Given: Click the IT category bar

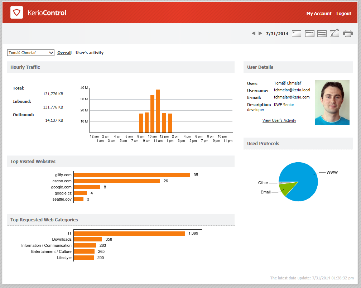Looking at the screenshot, I should pos(129,234).
